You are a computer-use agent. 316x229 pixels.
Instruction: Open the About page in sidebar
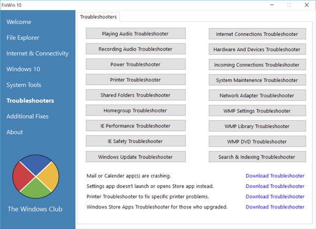coord(15,132)
